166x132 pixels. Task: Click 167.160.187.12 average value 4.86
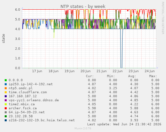134,96
